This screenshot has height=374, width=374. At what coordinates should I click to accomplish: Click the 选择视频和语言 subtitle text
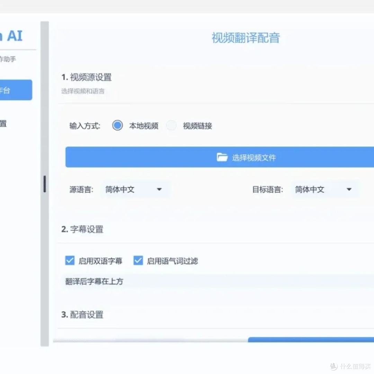click(83, 91)
